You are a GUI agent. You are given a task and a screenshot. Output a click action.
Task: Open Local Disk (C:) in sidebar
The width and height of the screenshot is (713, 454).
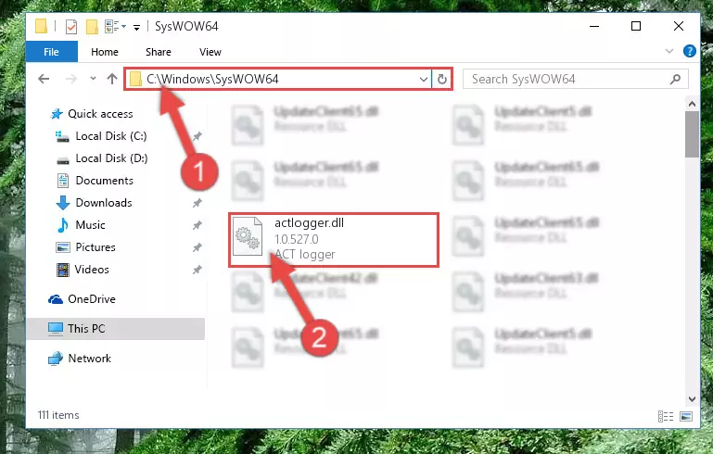[x=110, y=136]
